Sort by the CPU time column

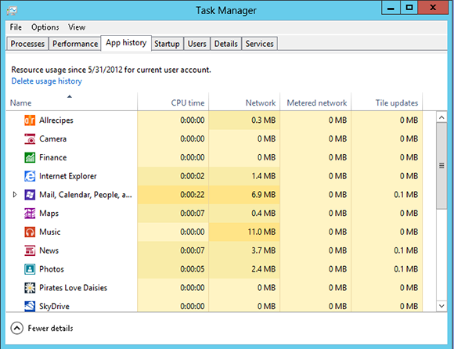[x=188, y=103]
